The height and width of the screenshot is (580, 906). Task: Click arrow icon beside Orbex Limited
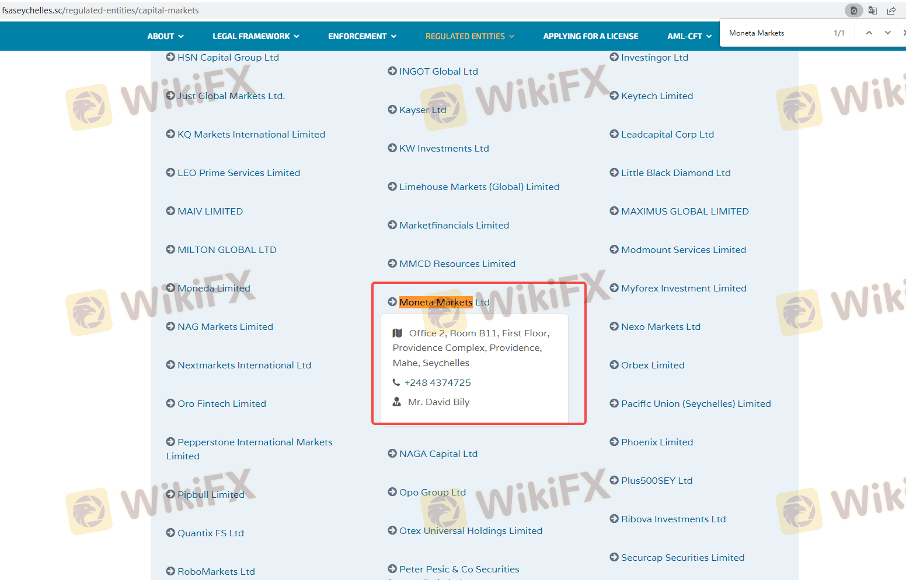(x=614, y=365)
